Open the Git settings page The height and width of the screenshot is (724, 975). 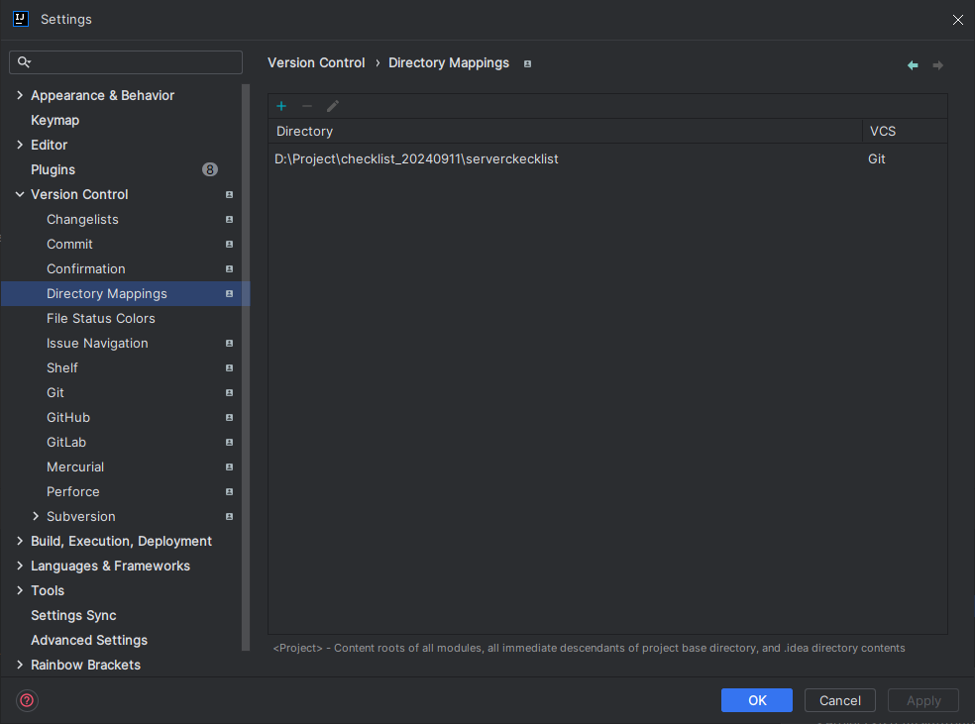pyautogui.click(x=55, y=393)
